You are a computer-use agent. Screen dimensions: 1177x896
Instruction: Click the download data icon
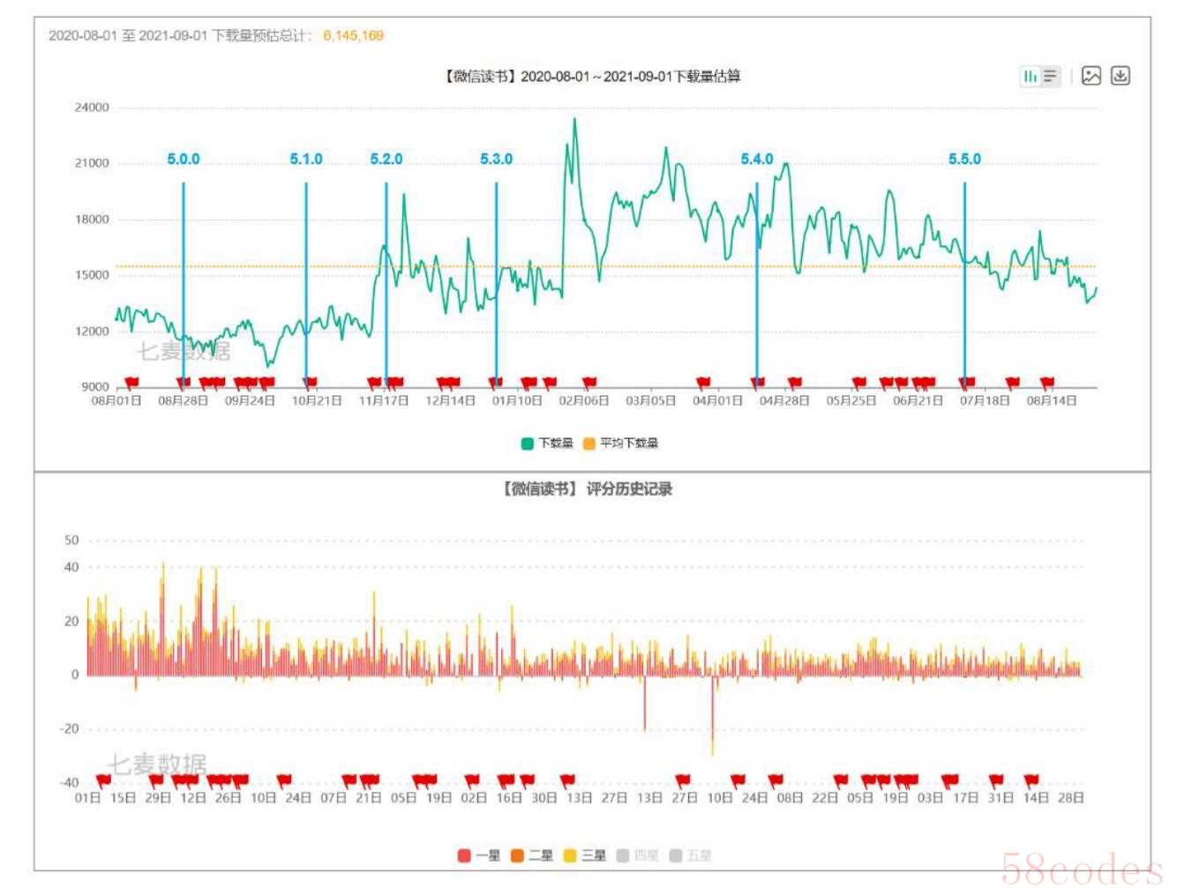coord(1120,77)
